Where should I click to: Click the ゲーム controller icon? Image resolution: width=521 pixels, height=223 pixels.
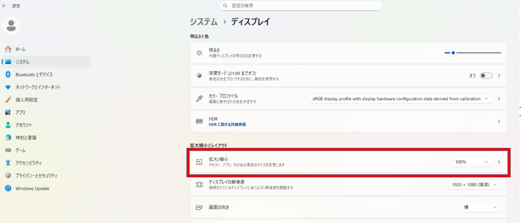pyautogui.click(x=8, y=150)
